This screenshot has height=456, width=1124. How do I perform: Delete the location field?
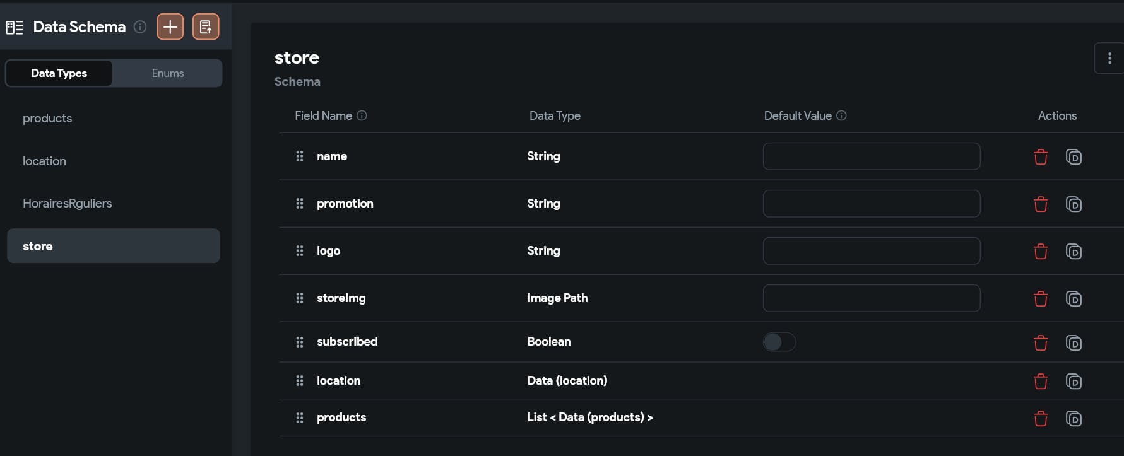tap(1041, 382)
